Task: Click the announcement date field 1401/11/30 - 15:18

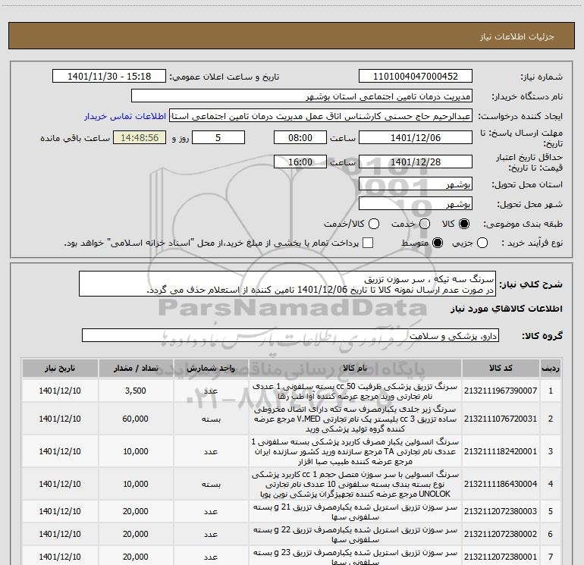Action: (x=109, y=77)
